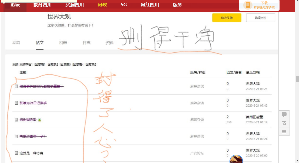Screen dimensions: 299x163
Task: Select the 帖文 profile tab
Action: (x=40, y=43)
